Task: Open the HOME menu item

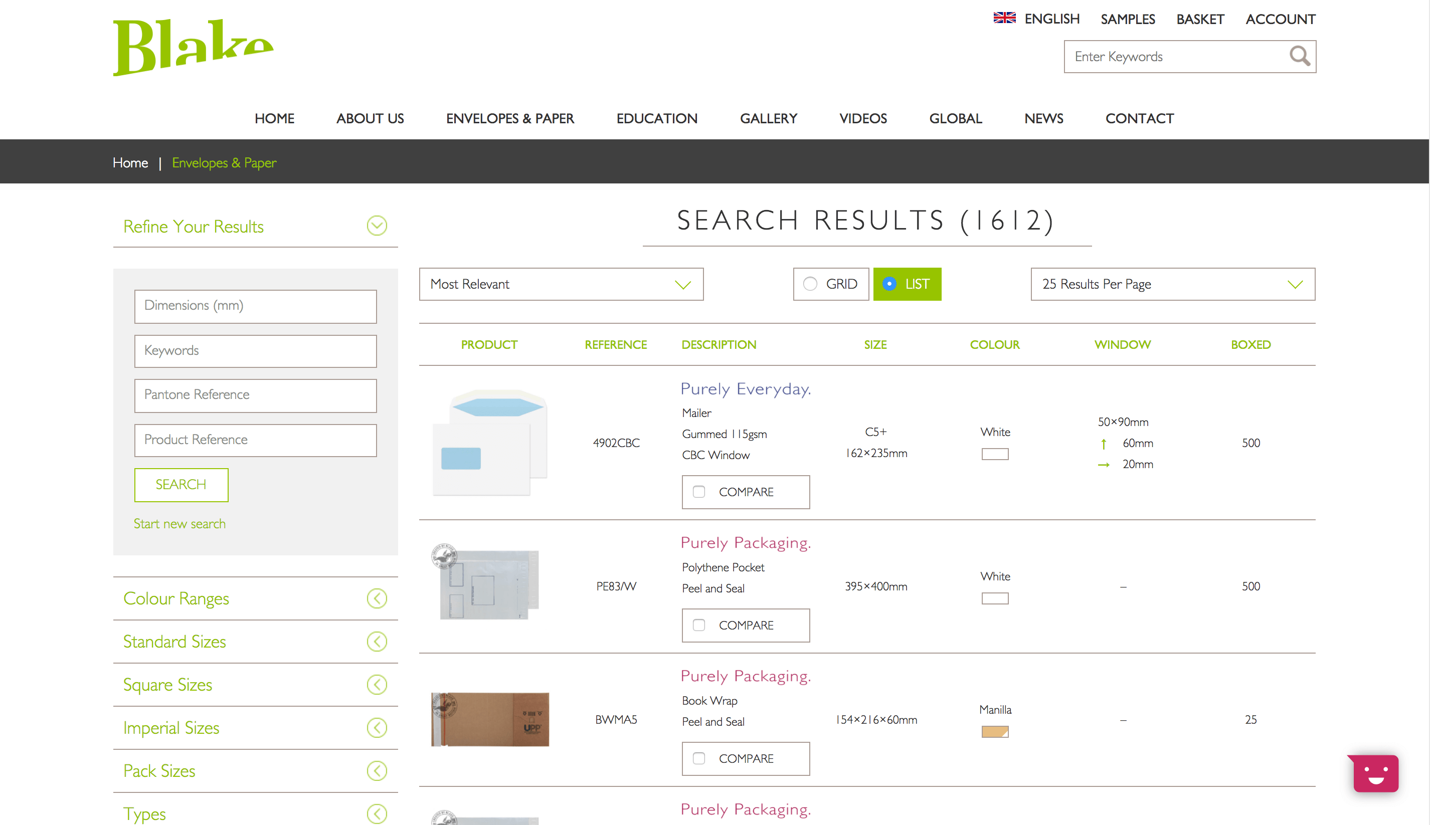Action: coord(274,118)
